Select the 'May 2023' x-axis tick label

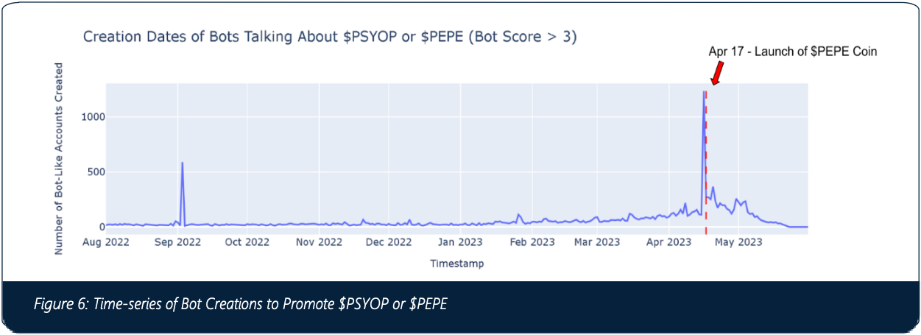738,241
